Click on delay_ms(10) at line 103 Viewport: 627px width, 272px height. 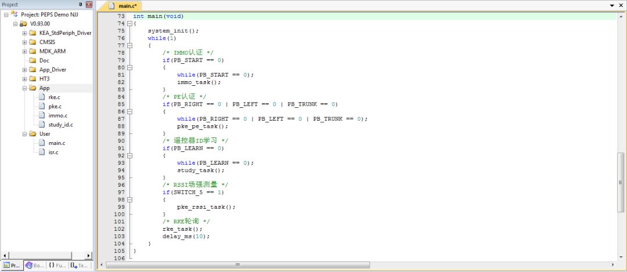tap(186, 236)
